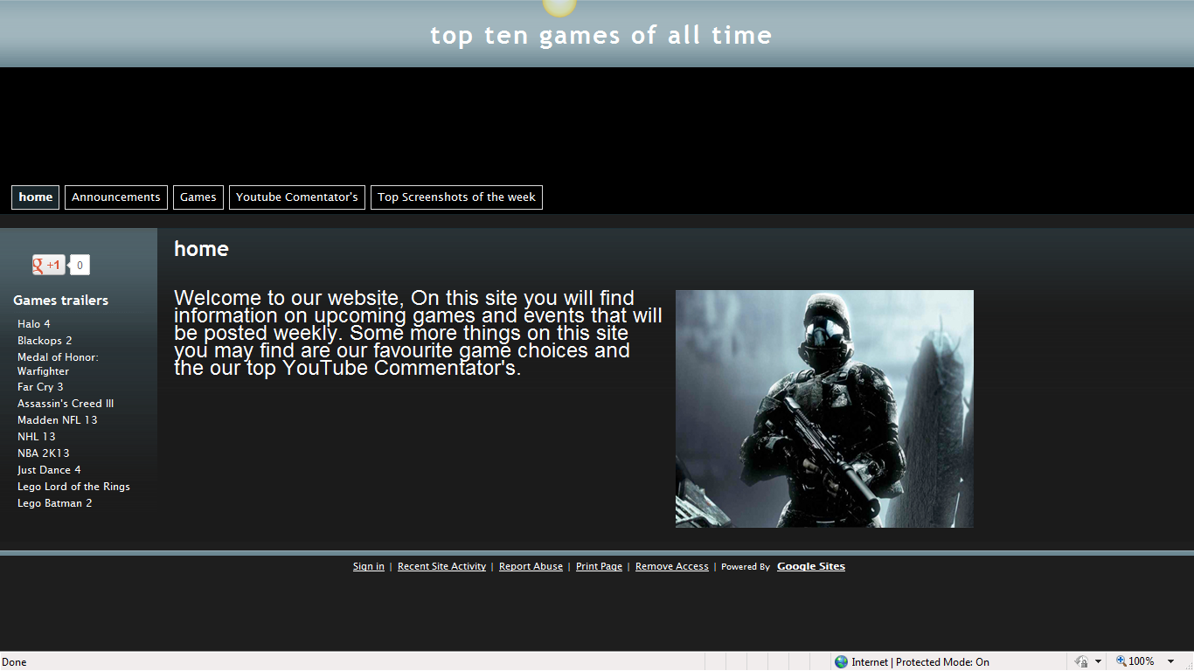Image resolution: width=1194 pixels, height=671 pixels.
Task: Open the Youtube Comentator's tab
Action: click(x=297, y=197)
